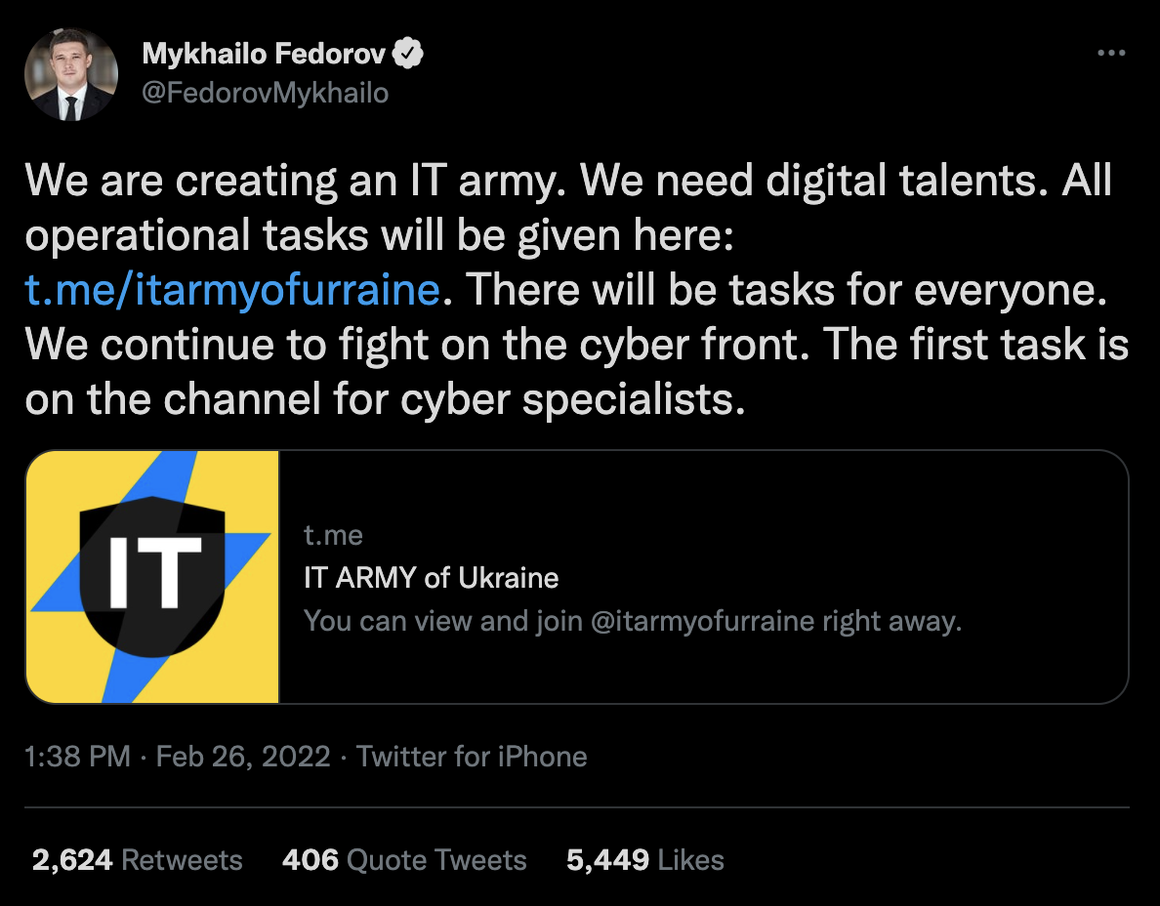Viewport: 1160px width, 906px height.
Task: Open the three-dot more options menu
Action: coord(1111,54)
